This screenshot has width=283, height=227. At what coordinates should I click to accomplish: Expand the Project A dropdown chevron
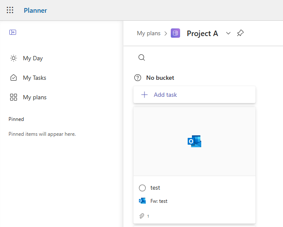pos(228,33)
